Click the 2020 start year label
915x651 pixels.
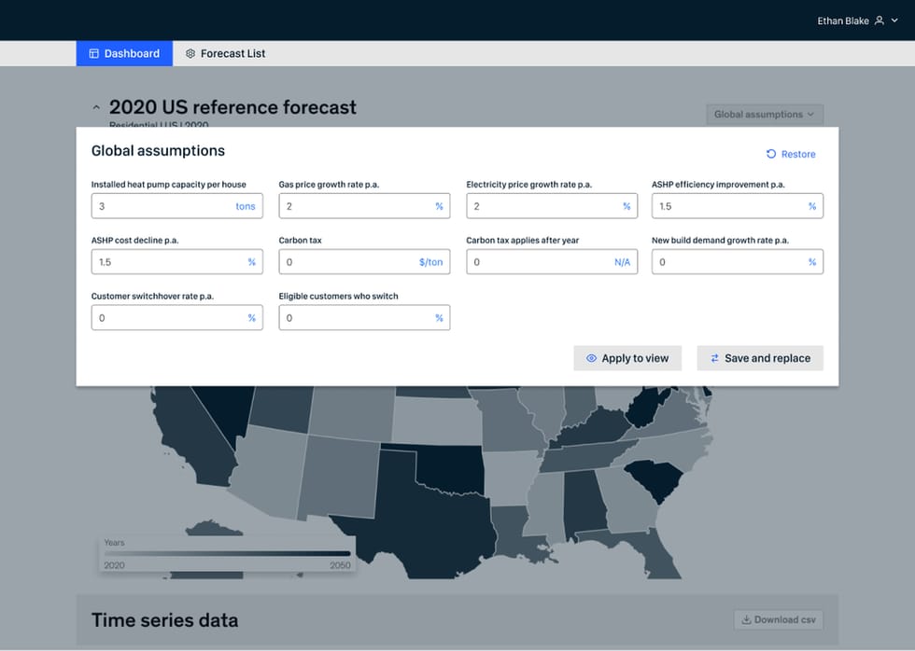pyautogui.click(x=114, y=565)
